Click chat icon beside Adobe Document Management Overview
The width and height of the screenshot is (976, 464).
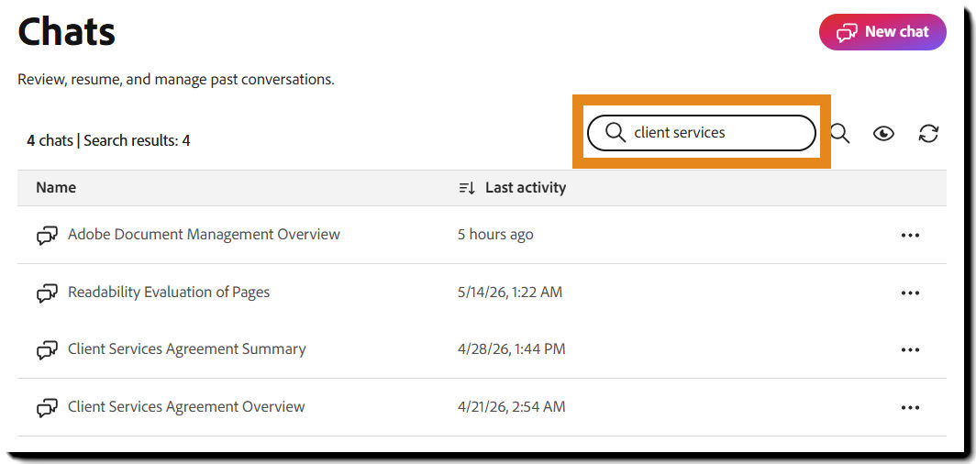pyautogui.click(x=48, y=235)
